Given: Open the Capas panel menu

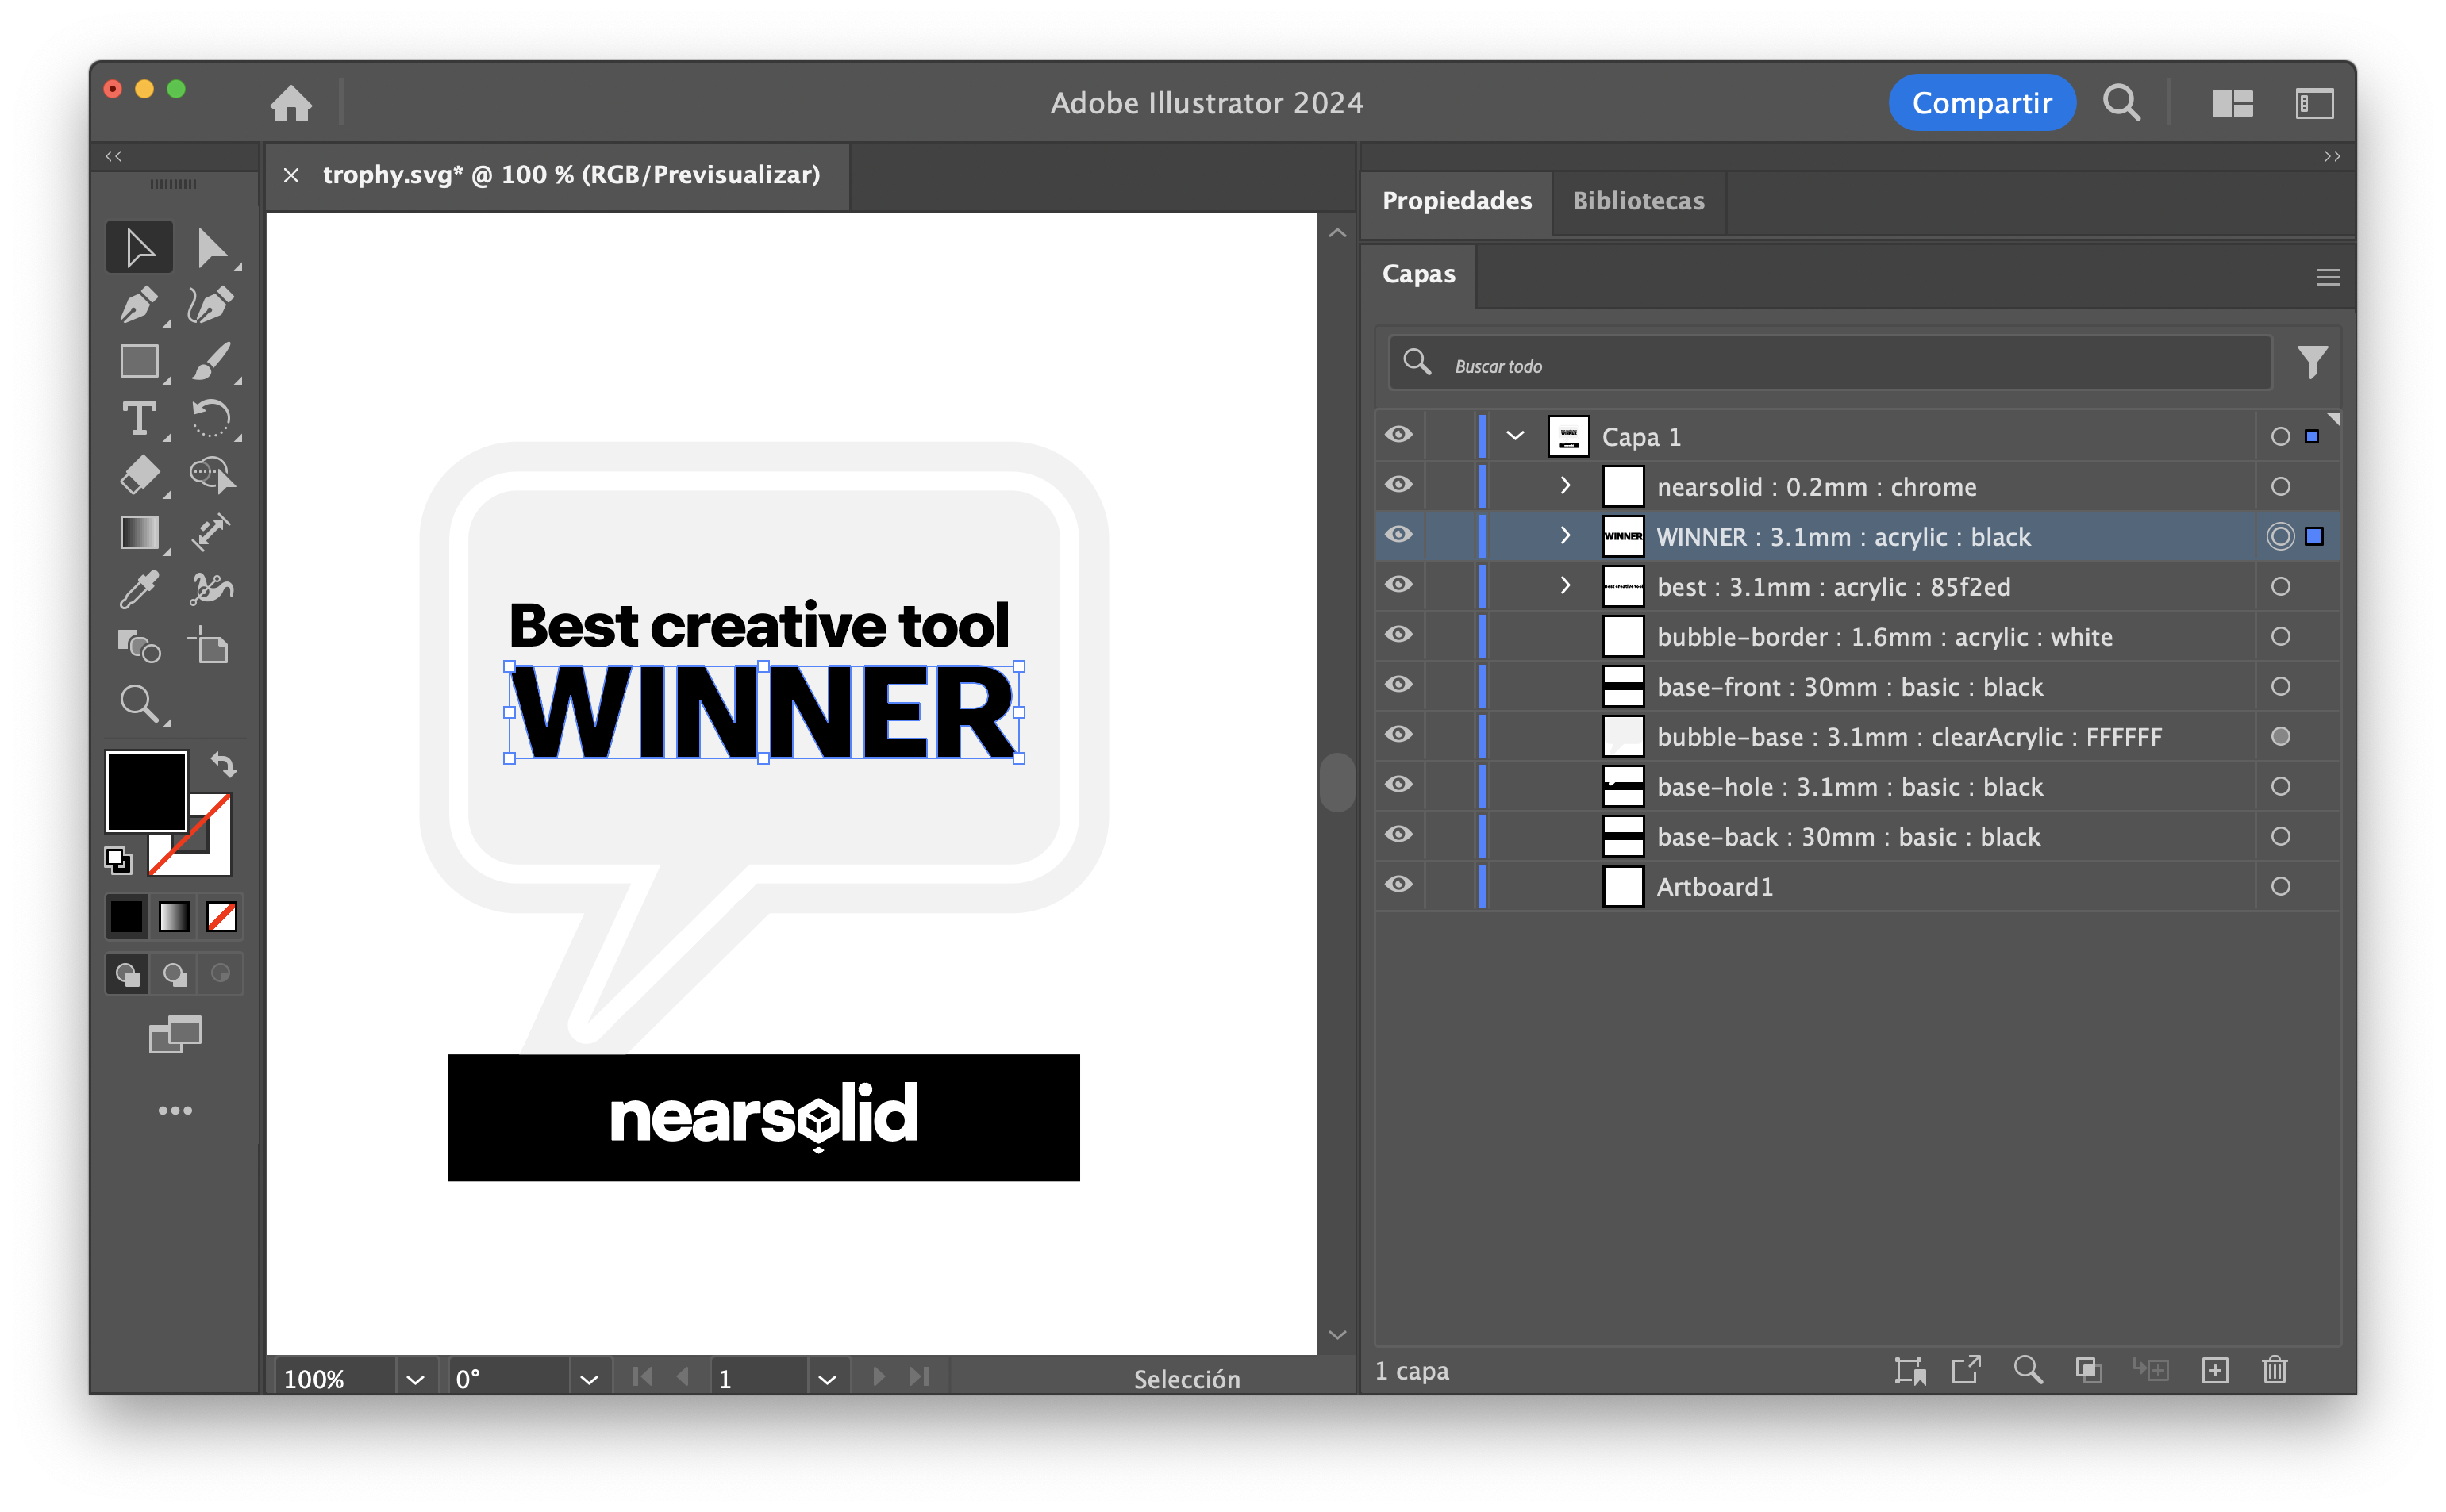Looking at the screenshot, I should point(2327,277).
